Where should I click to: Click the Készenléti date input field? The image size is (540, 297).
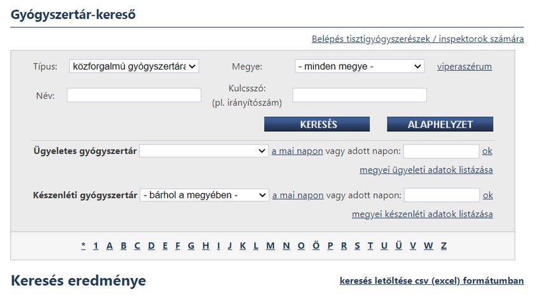click(441, 196)
